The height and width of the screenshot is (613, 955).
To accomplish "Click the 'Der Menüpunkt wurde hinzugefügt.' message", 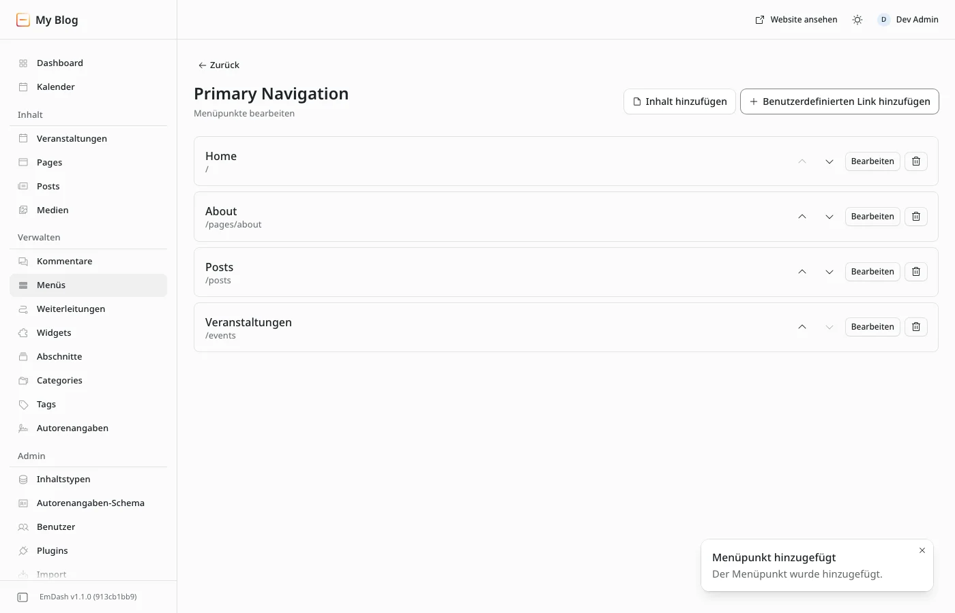I will pyautogui.click(x=797, y=574).
